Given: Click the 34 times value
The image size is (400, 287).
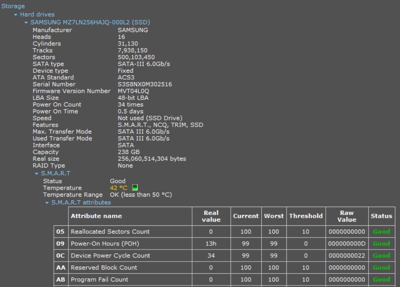Looking at the screenshot, I should tap(130, 105).
